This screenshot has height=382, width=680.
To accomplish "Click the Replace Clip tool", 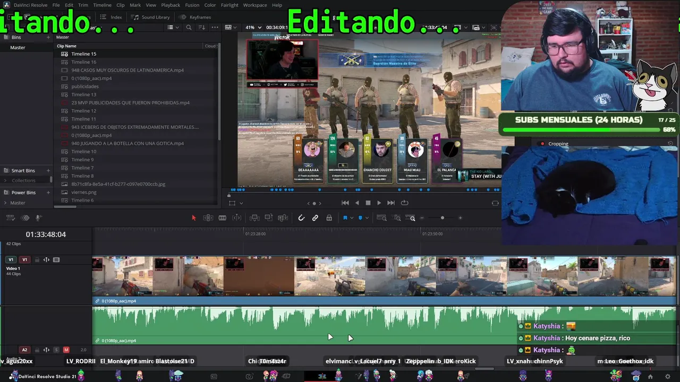I will click(x=283, y=218).
